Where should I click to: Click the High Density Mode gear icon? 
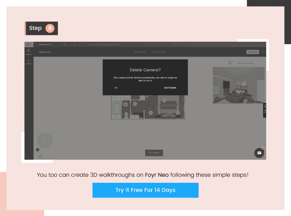(x=230, y=63)
